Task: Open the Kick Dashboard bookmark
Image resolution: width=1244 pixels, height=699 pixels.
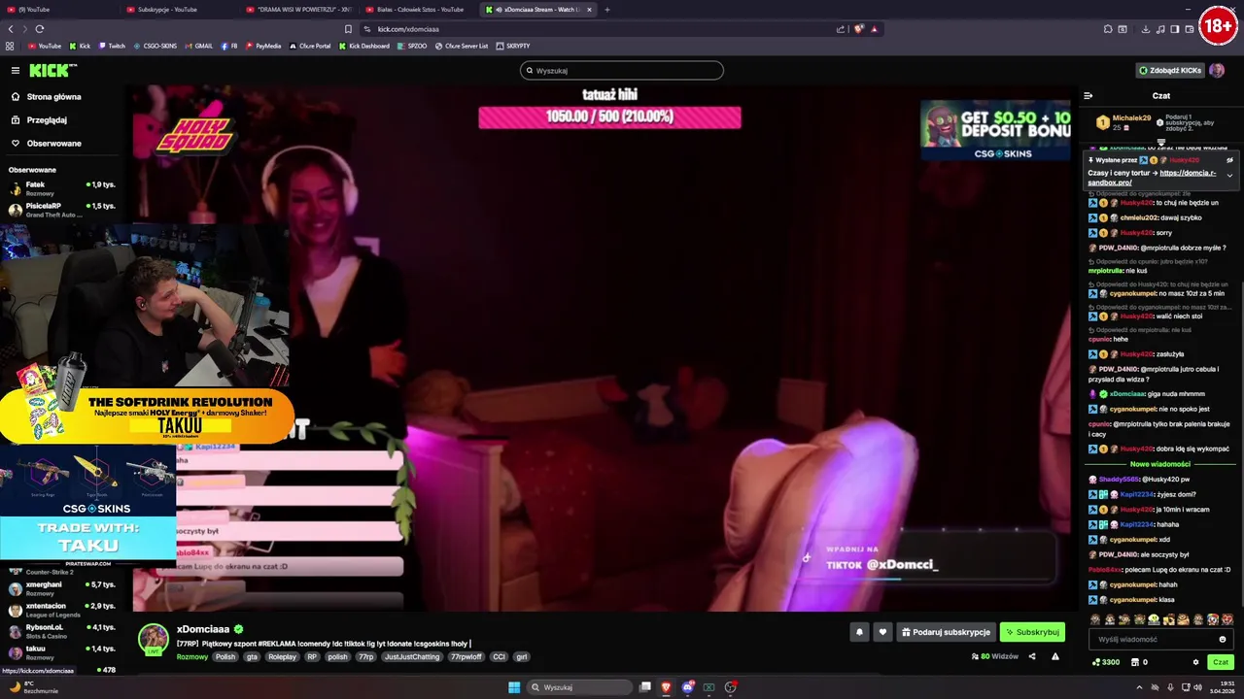Action: [x=364, y=46]
